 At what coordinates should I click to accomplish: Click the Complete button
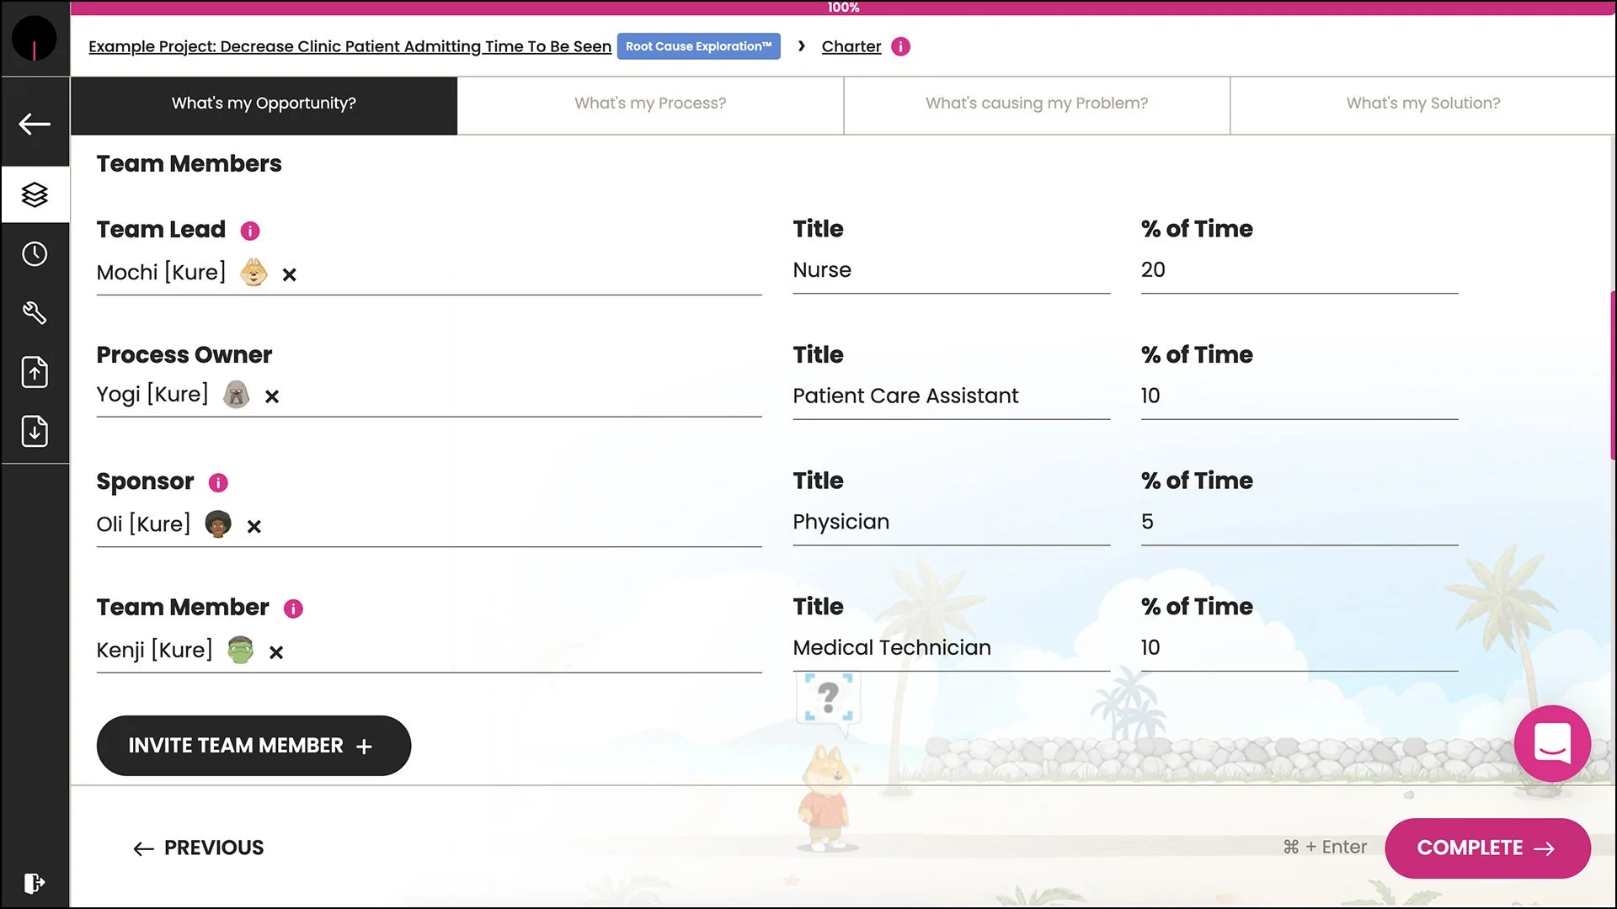[x=1486, y=848]
